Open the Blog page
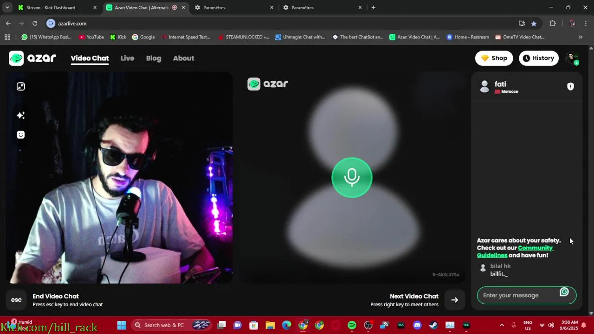This screenshot has height=334, width=594. (x=154, y=58)
